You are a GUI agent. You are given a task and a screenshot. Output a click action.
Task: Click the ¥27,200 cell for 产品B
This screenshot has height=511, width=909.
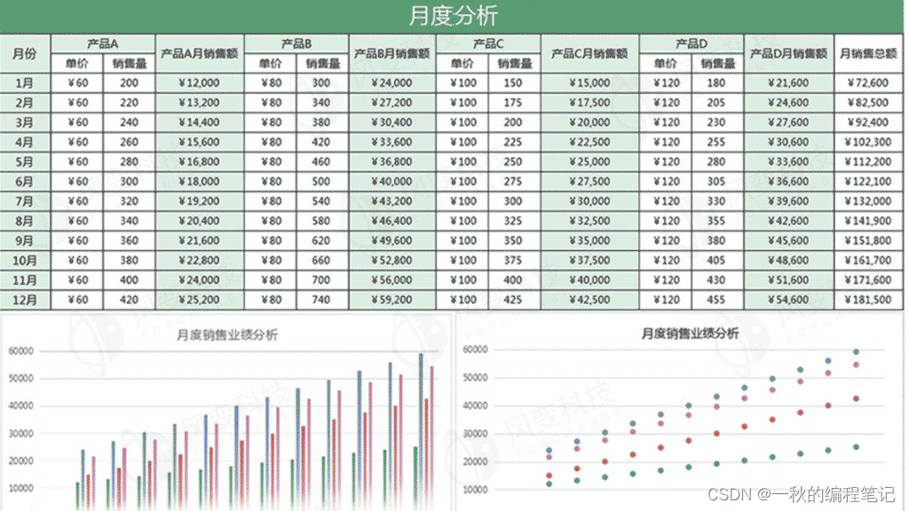point(391,103)
